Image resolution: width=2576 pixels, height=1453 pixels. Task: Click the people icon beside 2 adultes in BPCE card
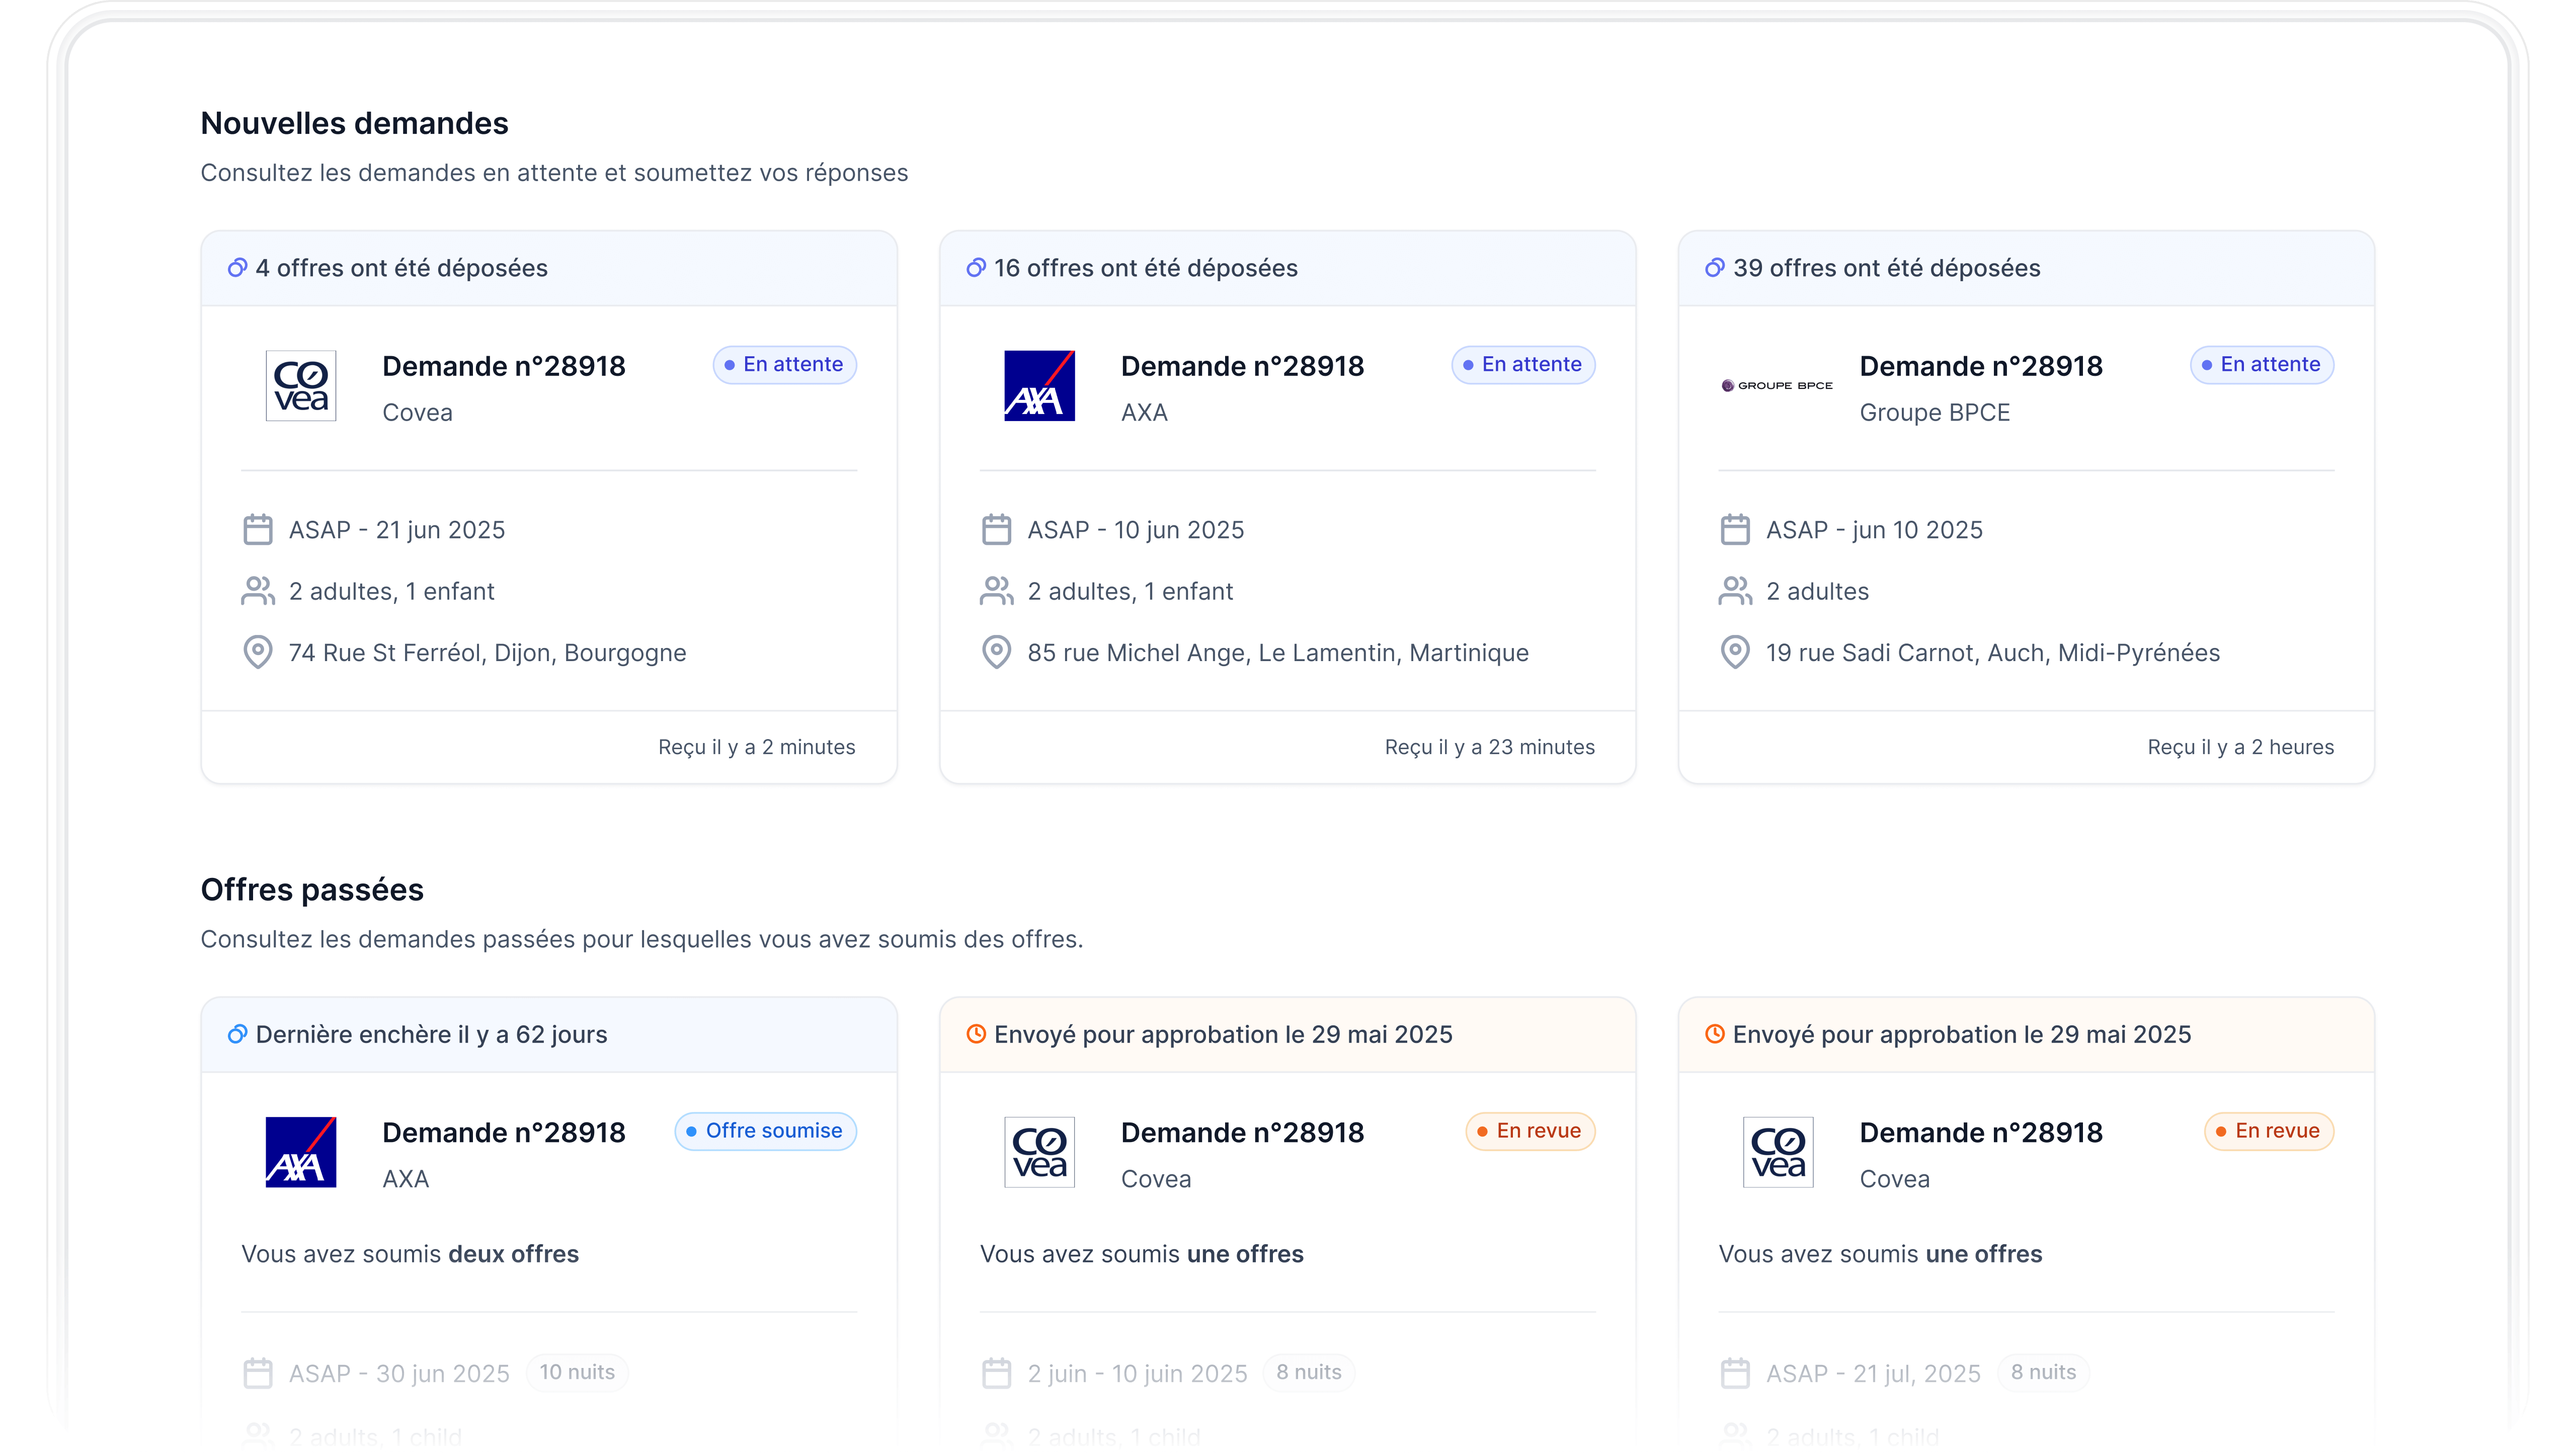coord(1735,591)
